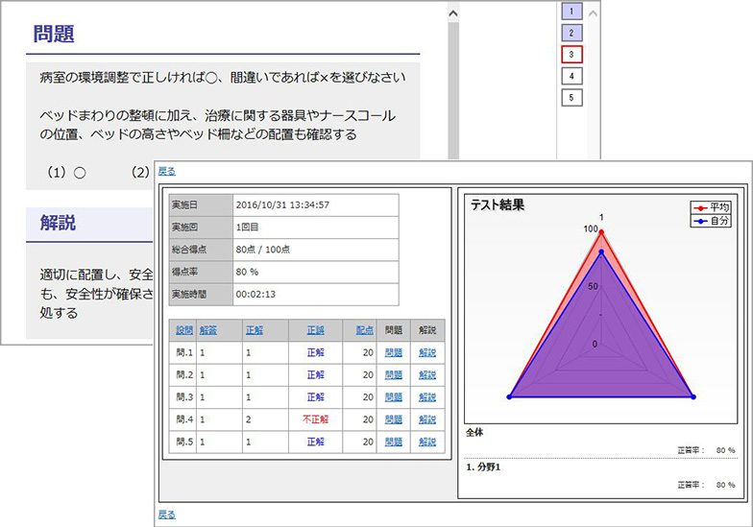This screenshot has width=753, height=527.
Task: Click the top 戻る link
Action: tap(167, 171)
